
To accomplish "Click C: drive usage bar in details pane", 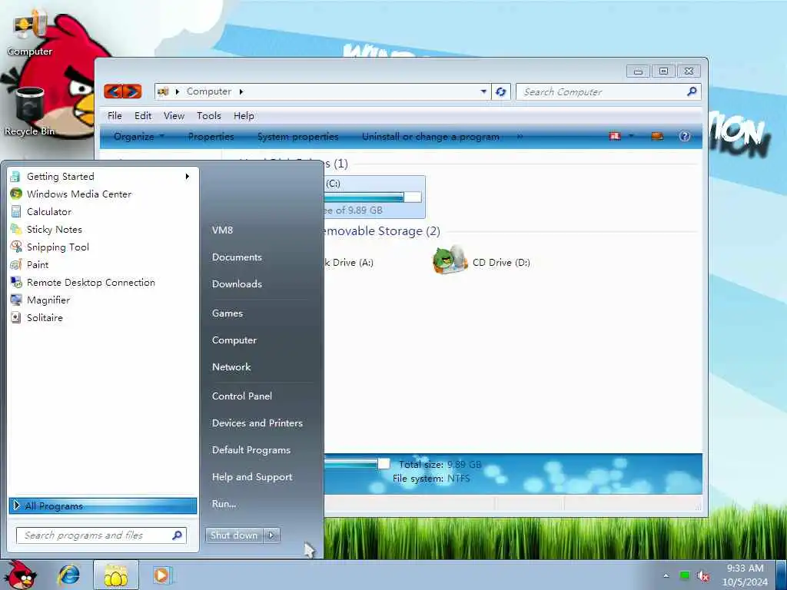I will coord(357,463).
